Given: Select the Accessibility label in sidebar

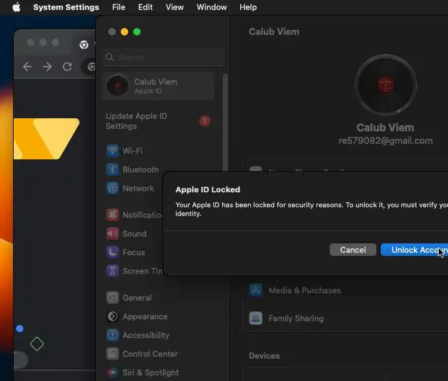Looking at the screenshot, I should click(x=146, y=336).
